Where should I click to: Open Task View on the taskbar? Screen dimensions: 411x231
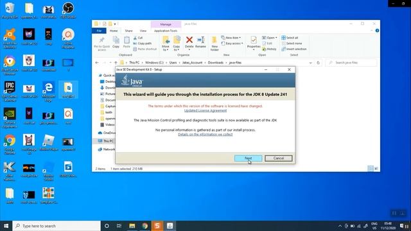coord(119,226)
